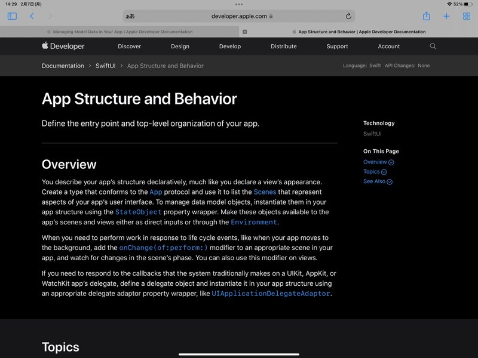Open the Support menu

pyautogui.click(x=337, y=47)
